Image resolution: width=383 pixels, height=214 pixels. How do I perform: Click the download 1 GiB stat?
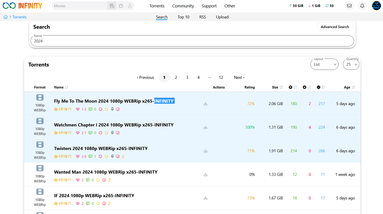[x=314, y=6]
